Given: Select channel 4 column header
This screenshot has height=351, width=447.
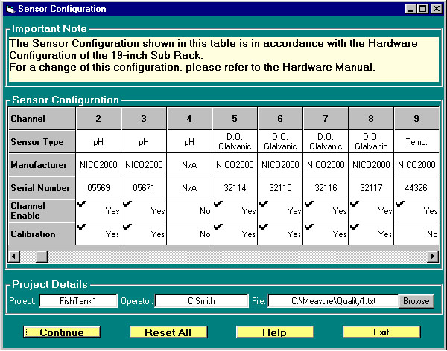Looking at the screenshot, I should [189, 118].
